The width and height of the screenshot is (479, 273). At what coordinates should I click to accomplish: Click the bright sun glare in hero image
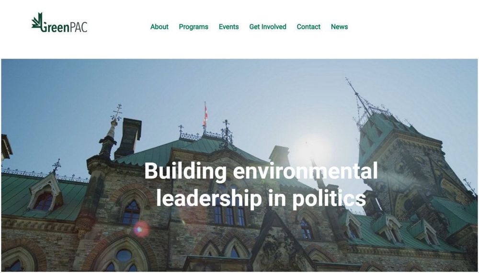[x=312, y=150]
